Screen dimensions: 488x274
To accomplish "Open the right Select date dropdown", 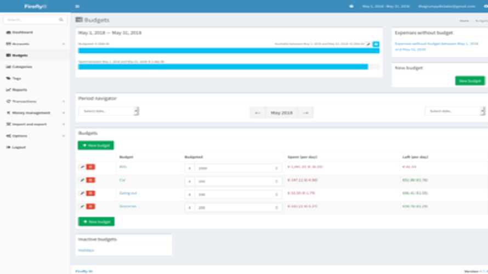I will [455, 111].
